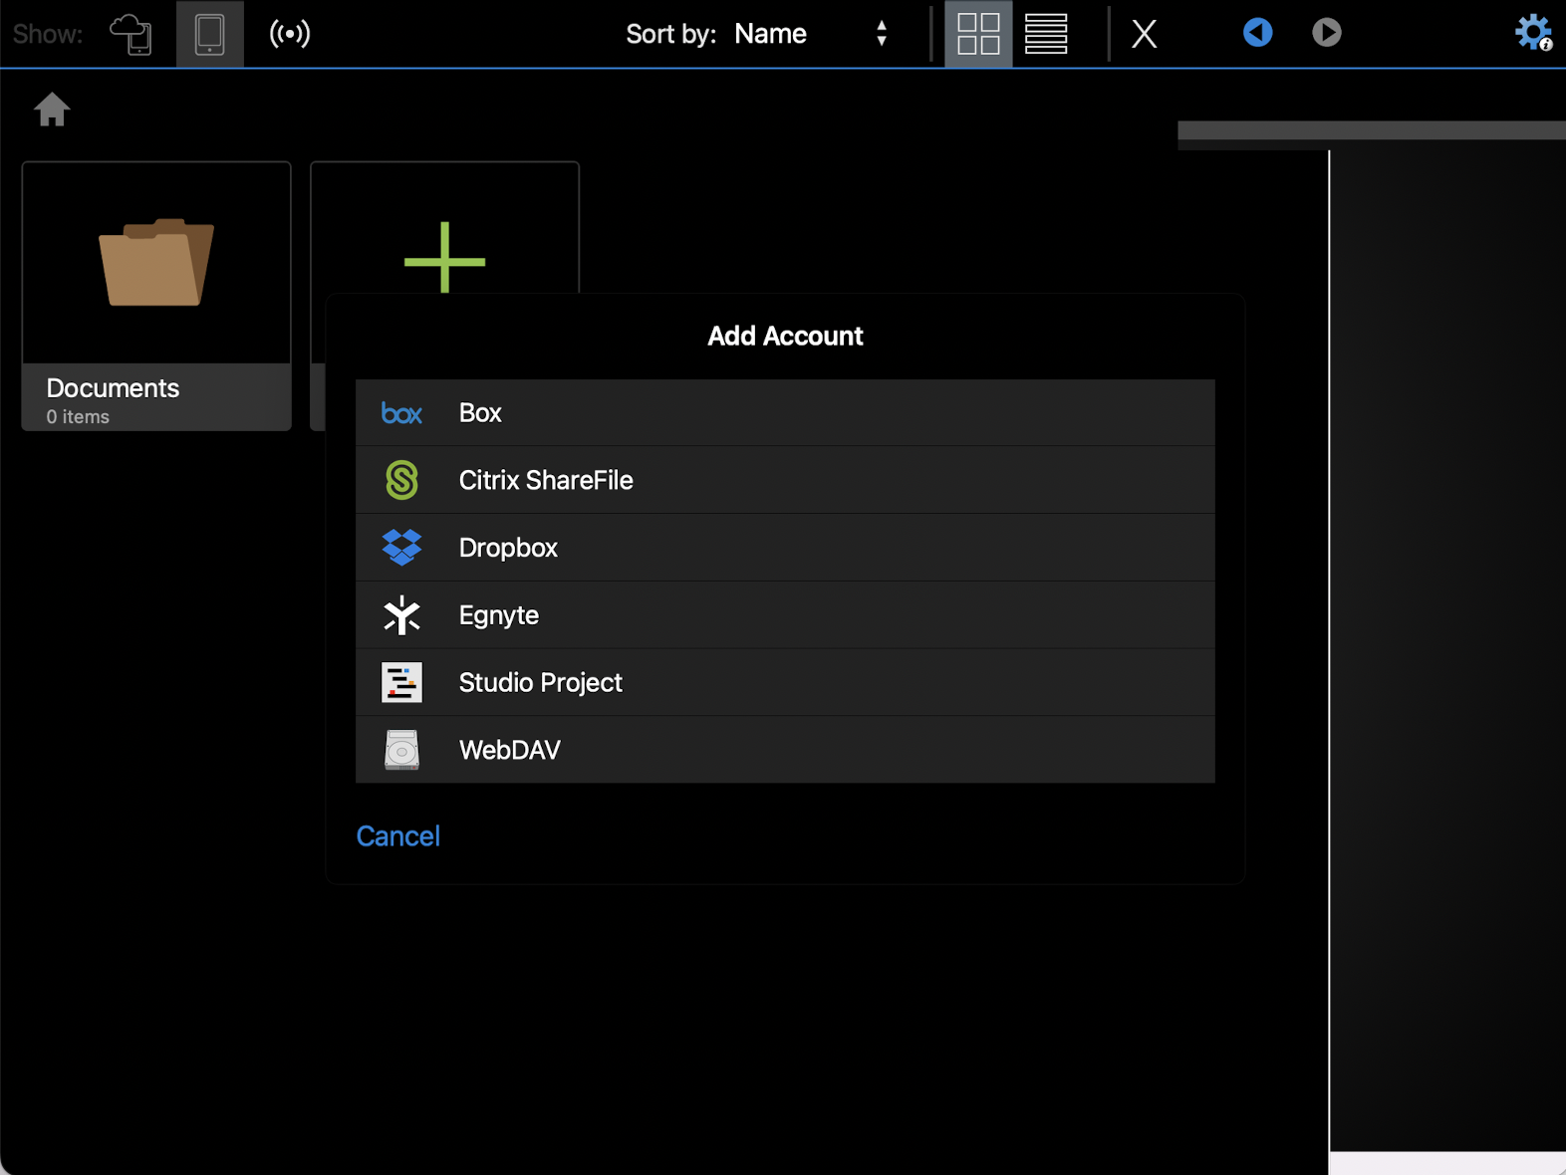Click the '0 items' count text
The width and height of the screenshot is (1566, 1175).
point(78,417)
